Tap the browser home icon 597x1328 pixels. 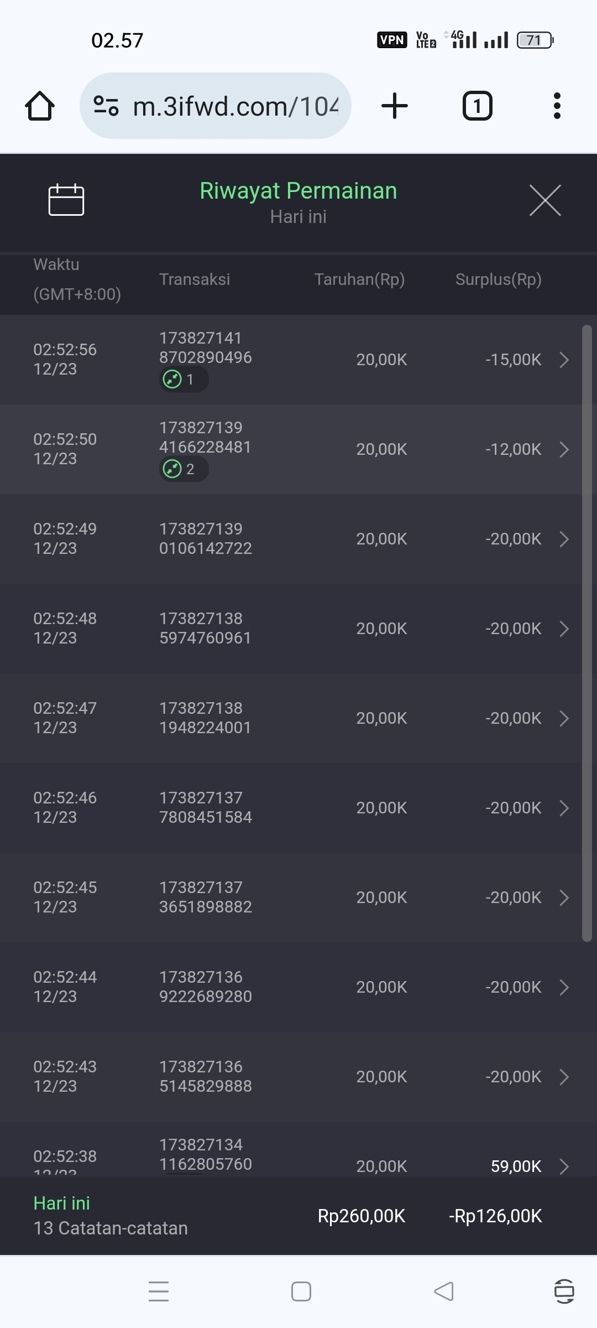(40, 106)
